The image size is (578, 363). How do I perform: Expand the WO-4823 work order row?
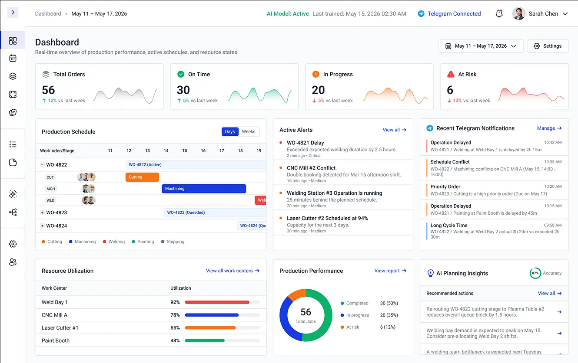(x=42, y=213)
